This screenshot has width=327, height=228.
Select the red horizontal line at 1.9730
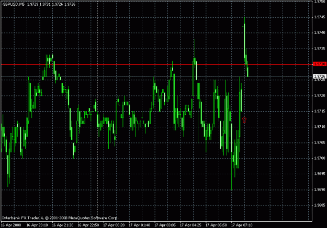156,65
